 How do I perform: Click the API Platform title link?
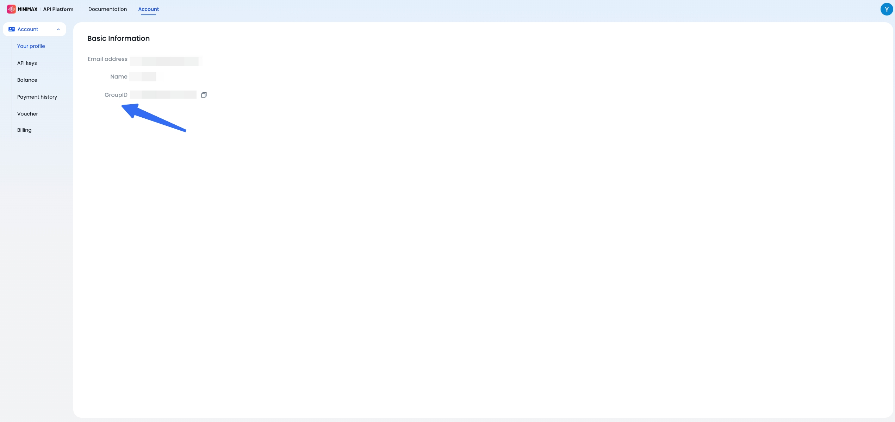pos(58,9)
